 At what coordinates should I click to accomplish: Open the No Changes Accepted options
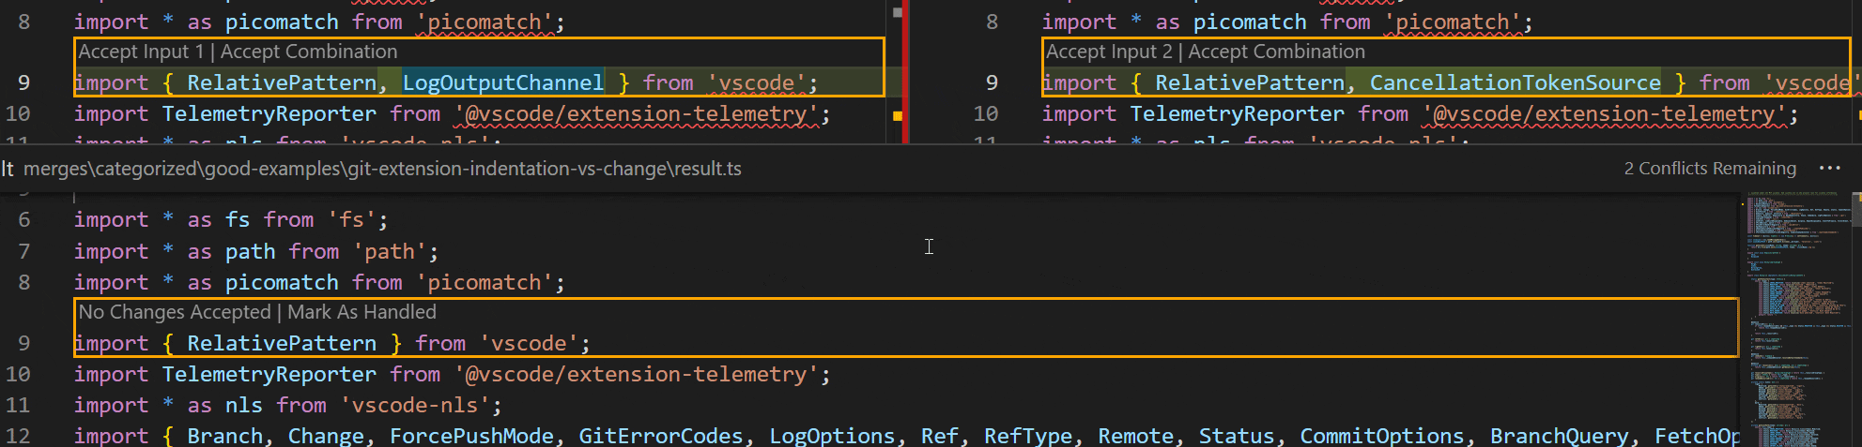pyautogui.click(x=175, y=312)
